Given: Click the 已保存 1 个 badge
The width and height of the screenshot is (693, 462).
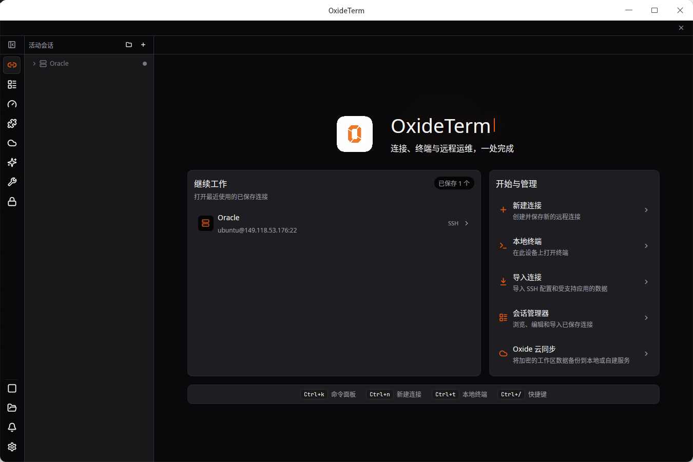Looking at the screenshot, I should (x=454, y=183).
